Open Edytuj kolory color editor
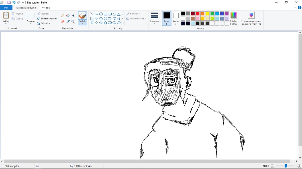The height and width of the screenshot is (169, 302). click(234, 19)
